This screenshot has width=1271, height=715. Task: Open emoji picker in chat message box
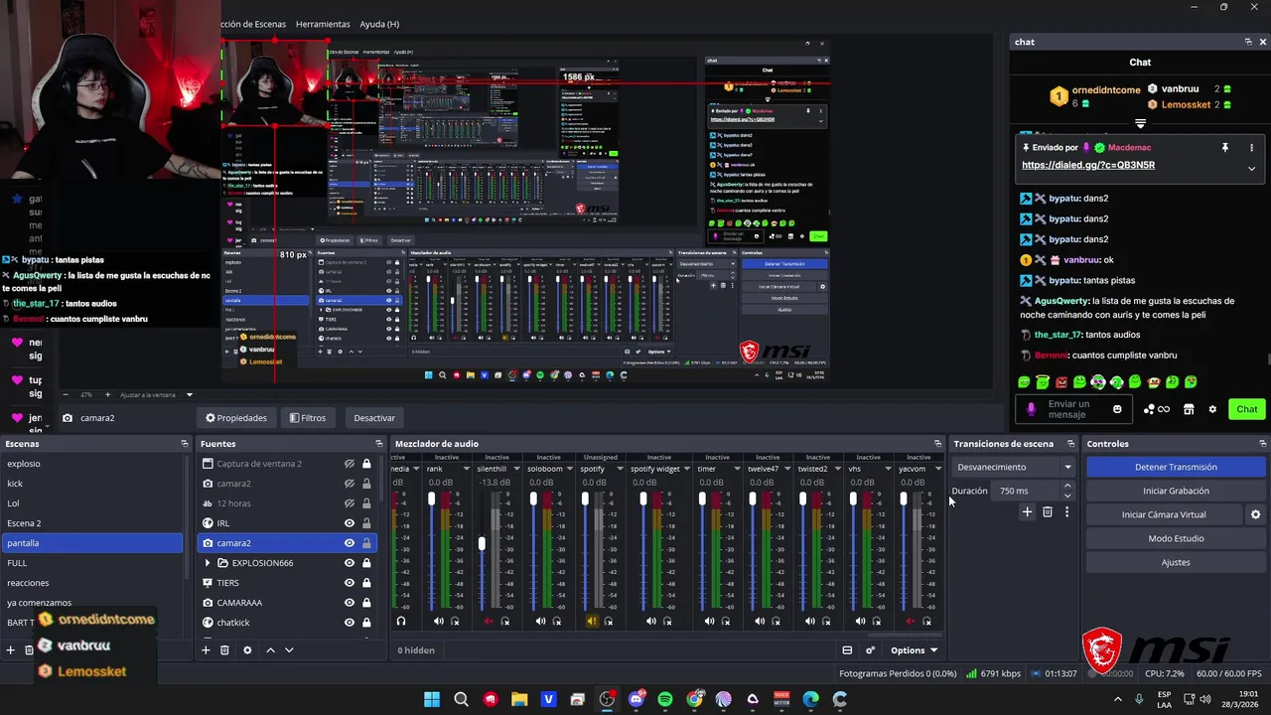pyautogui.click(x=1117, y=409)
